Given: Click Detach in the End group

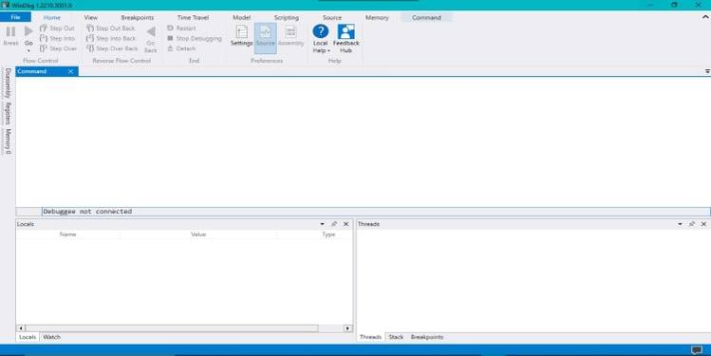Looking at the screenshot, I should point(181,48).
